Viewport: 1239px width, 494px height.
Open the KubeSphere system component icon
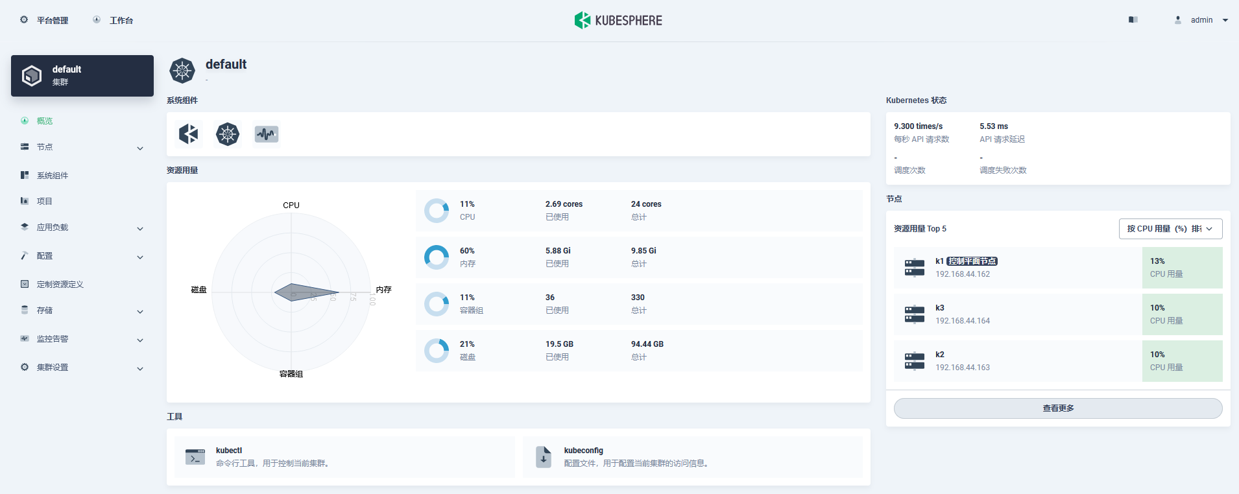pos(189,134)
